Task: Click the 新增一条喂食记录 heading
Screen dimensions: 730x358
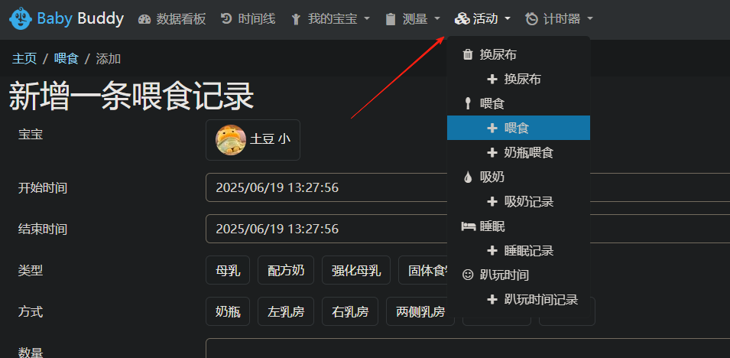Action: tap(131, 96)
